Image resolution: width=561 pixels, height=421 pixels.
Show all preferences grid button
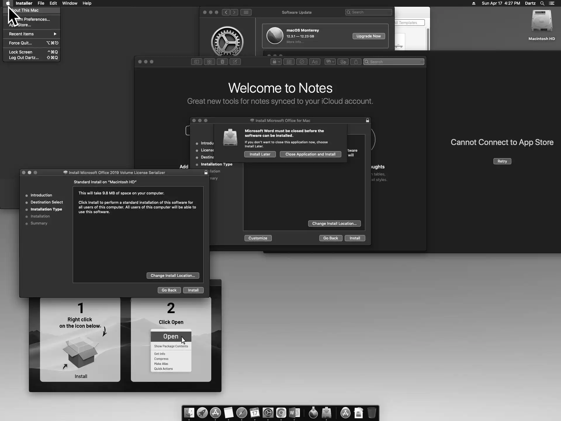pos(246,12)
